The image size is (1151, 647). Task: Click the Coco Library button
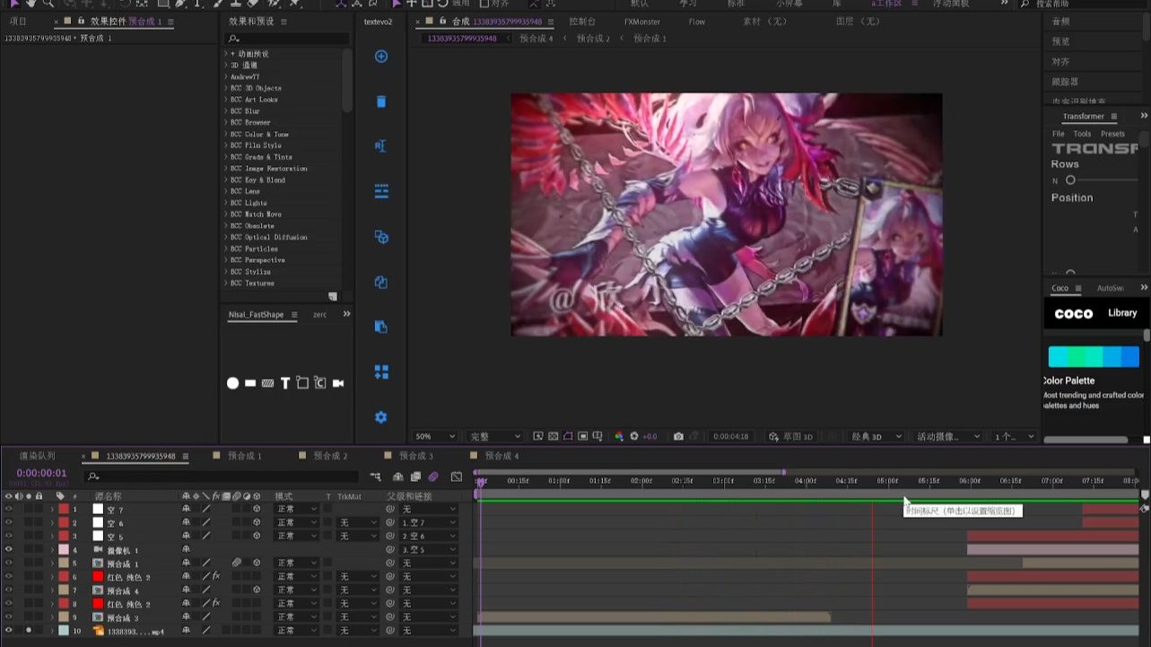[1122, 313]
